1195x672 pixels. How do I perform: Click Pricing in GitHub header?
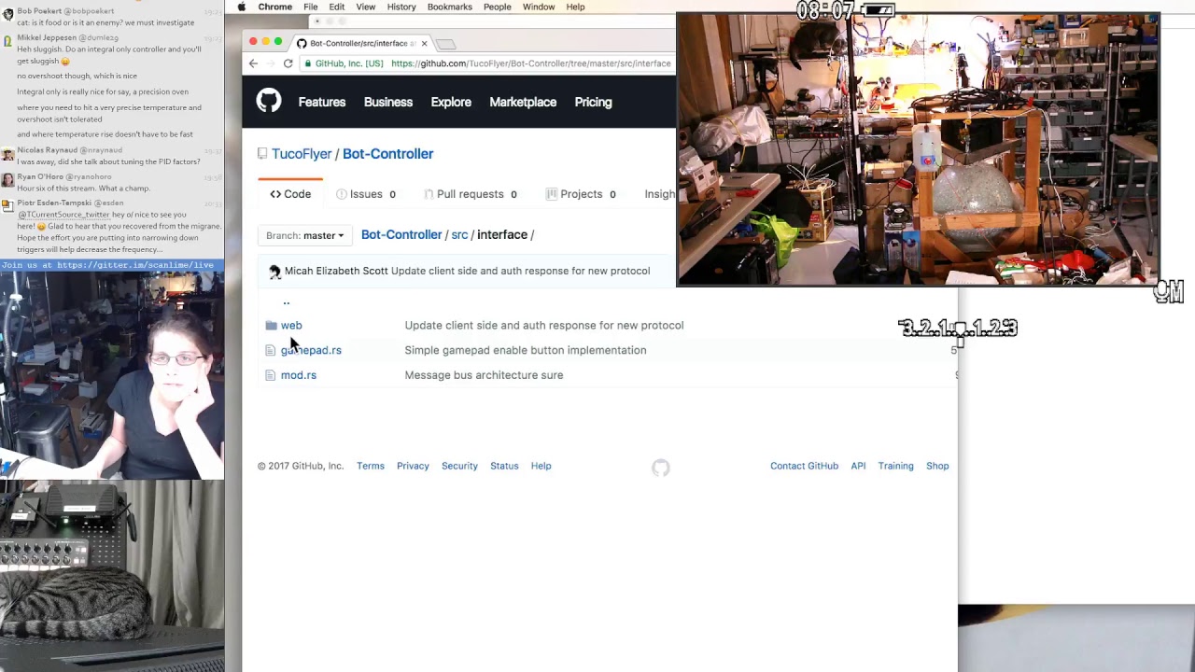point(594,102)
